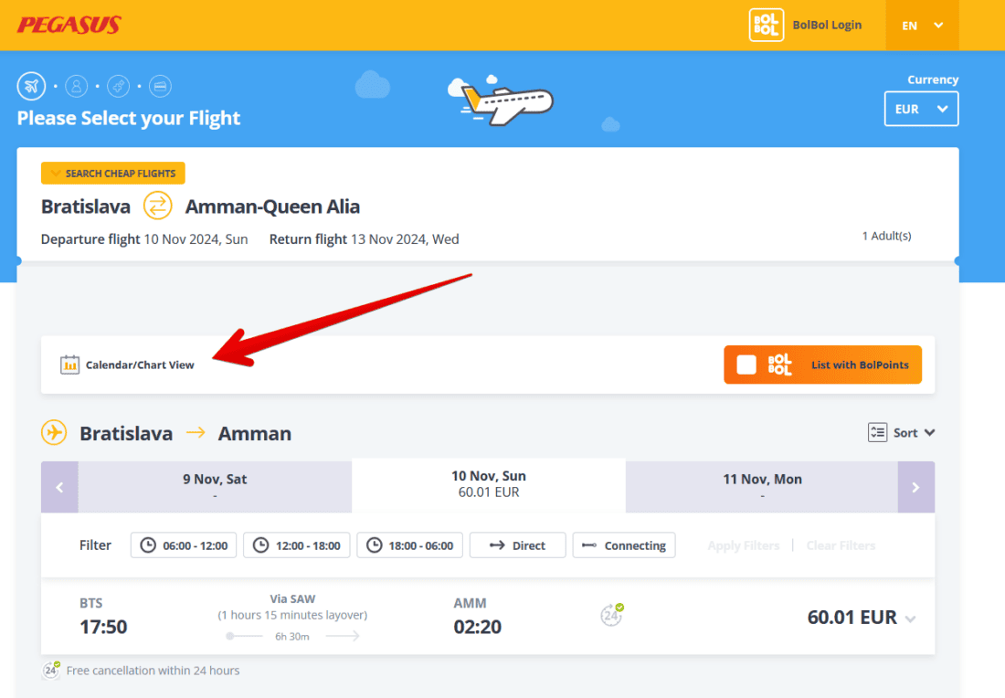Open the EN language dropdown

(x=922, y=26)
